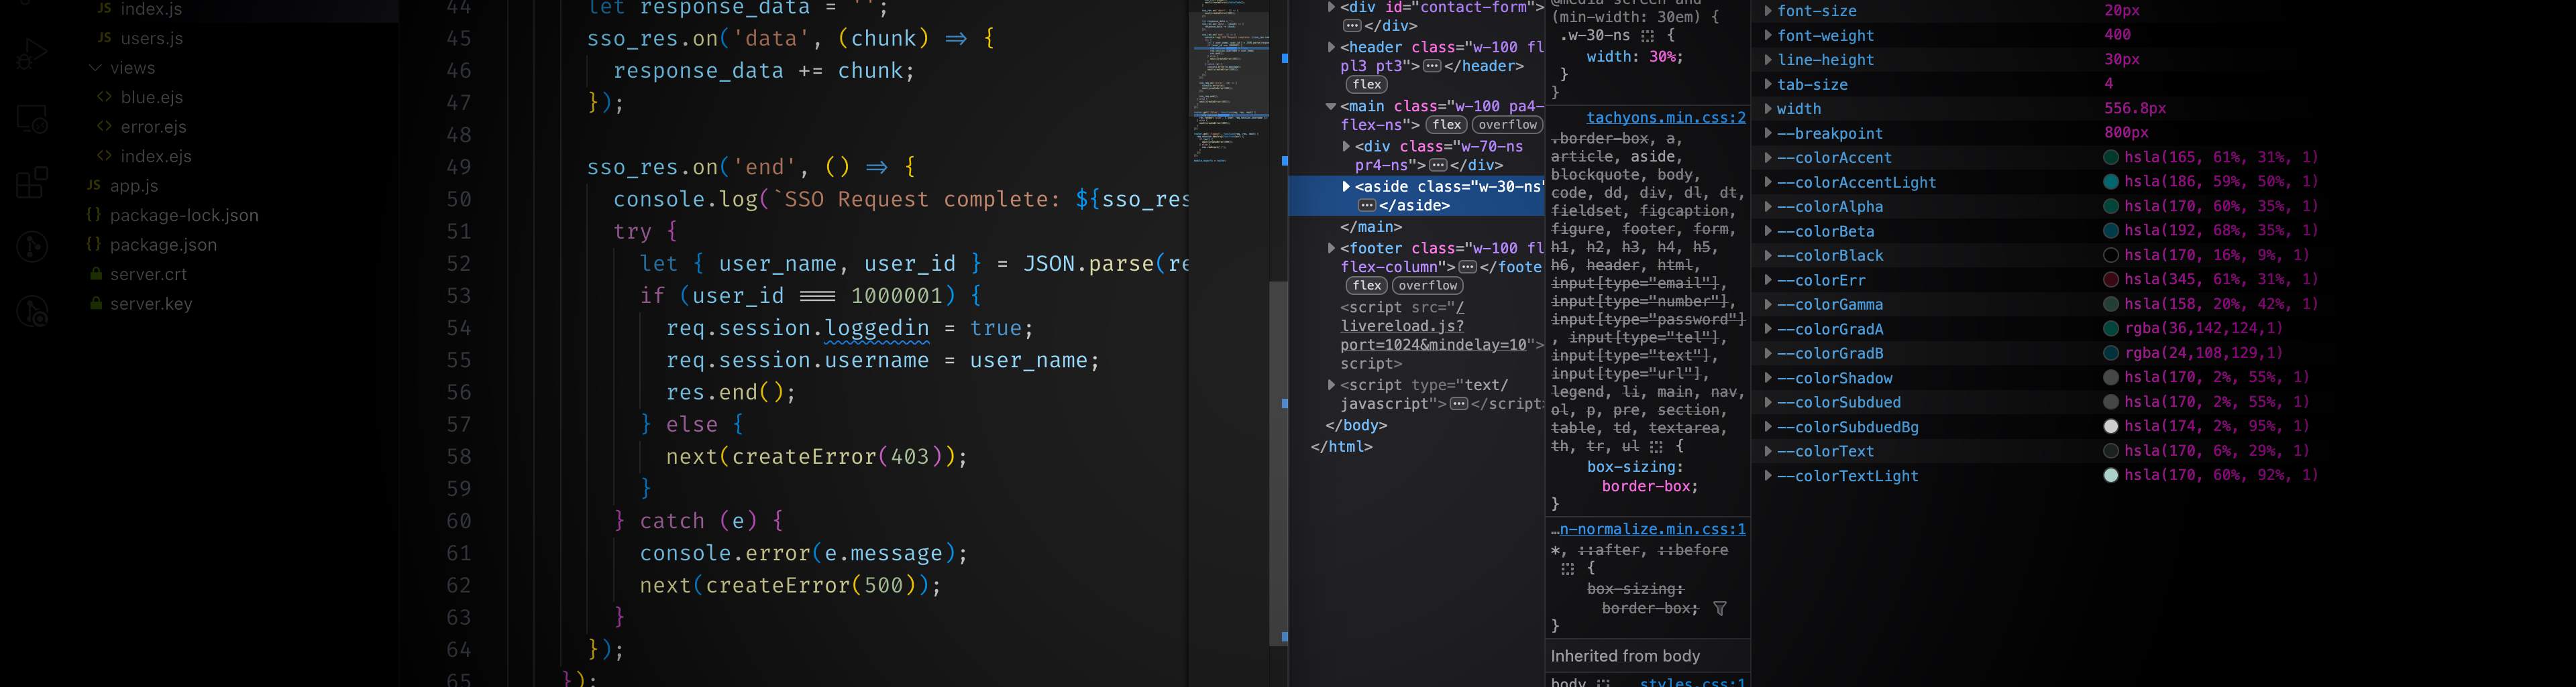Toggle flex badge on the header element
This screenshot has height=687, width=2576.
click(1367, 85)
